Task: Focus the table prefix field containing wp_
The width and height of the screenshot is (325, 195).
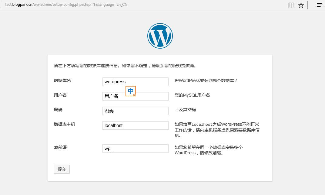Action: point(135,149)
